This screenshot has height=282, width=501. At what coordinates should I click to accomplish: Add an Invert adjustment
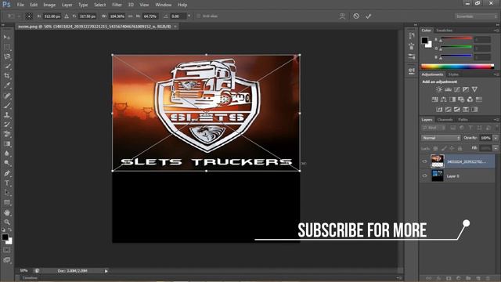[439, 110]
